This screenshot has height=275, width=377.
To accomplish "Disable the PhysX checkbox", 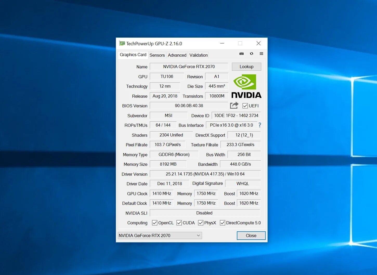I will pos(200,223).
